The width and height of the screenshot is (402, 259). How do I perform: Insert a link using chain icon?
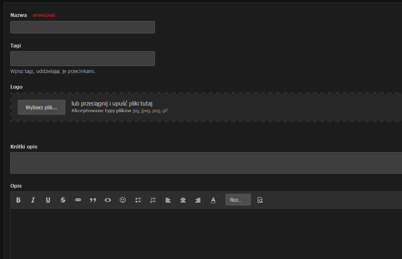coord(78,200)
